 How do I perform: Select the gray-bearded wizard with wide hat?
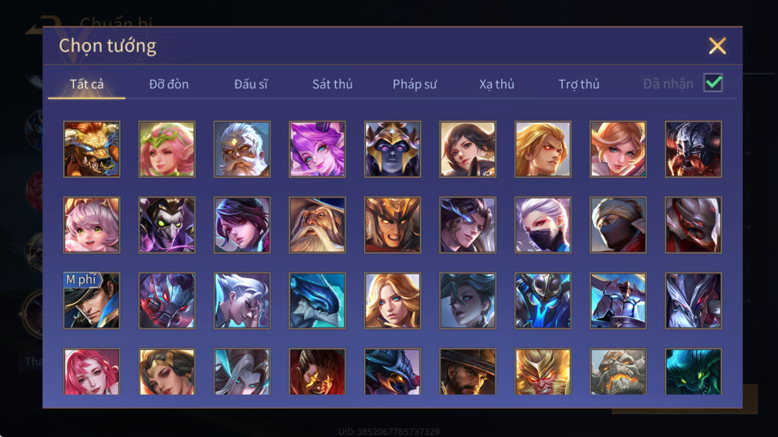pos(317,225)
